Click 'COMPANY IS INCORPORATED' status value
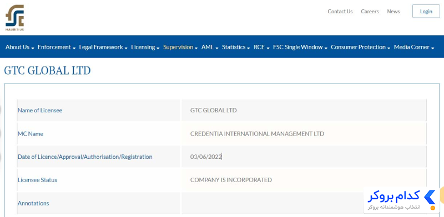This screenshot has height=217, width=444. [231, 180]
